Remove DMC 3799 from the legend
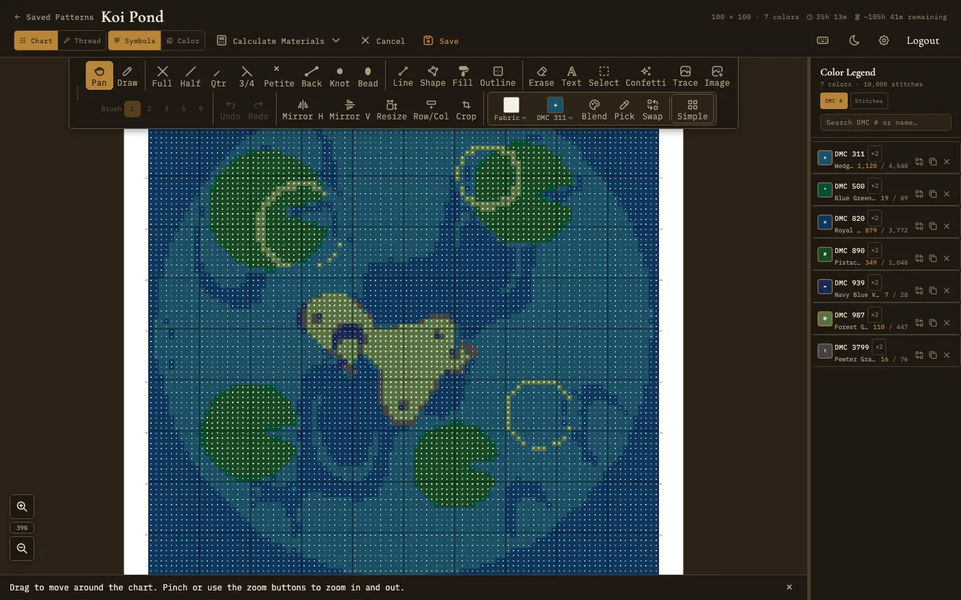961x600 pixels. pos(947,355)
